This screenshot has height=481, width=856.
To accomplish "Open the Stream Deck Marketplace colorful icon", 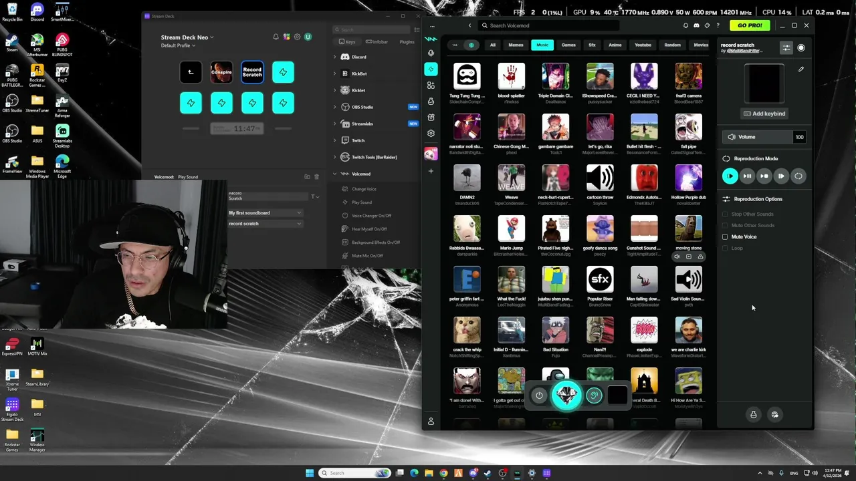I will 286,37.
